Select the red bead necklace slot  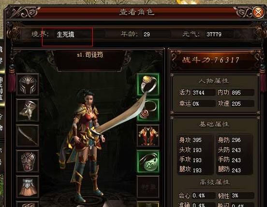tap(148, 110)
